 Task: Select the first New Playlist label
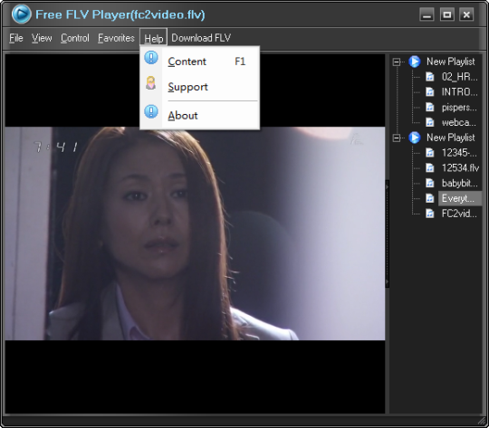(451, 62)
